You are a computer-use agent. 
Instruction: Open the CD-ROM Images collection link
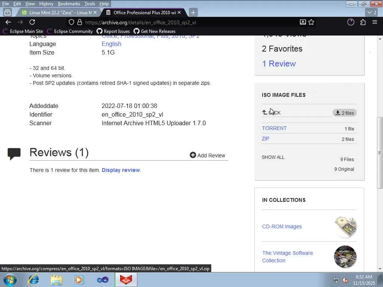[282, 226]
